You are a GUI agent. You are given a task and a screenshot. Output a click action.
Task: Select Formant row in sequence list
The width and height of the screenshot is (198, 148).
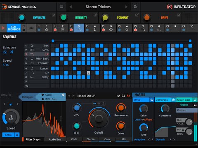pos(37,63)
